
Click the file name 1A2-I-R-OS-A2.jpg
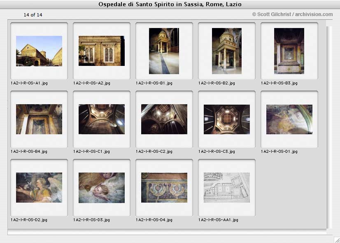pos(91,83)
